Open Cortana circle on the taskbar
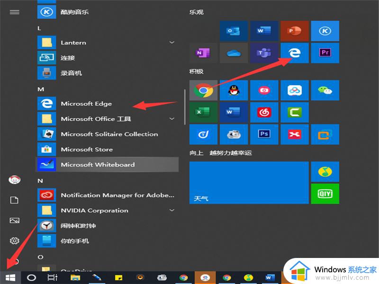The image size is (379, 284). [31, 278]
